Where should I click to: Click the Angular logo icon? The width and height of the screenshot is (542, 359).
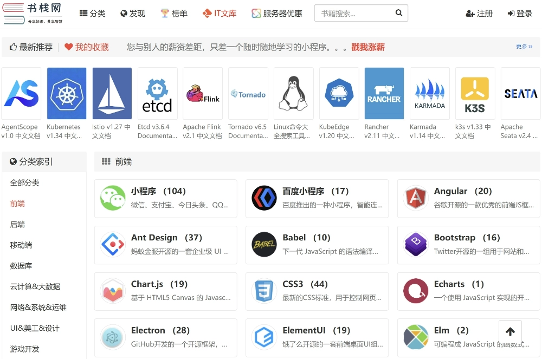(x=416, y=198)
